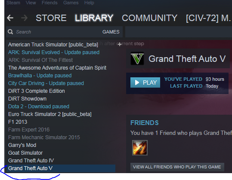Open the Help menu

pos(89,3)
